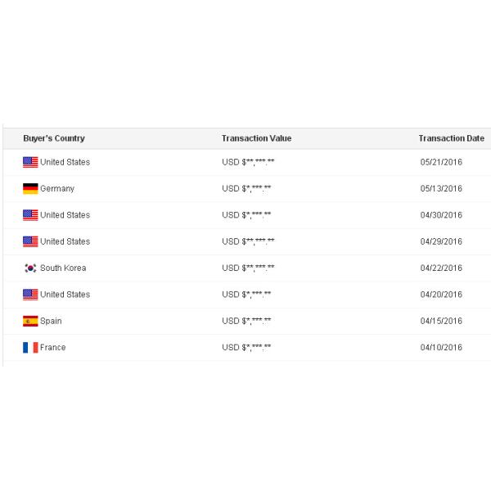
Task: Click the Spain flag icon
Action: click(30, 322)
